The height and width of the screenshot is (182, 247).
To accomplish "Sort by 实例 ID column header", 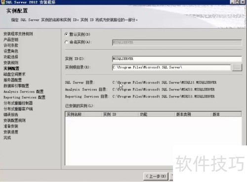I will (x=120, y=114).
